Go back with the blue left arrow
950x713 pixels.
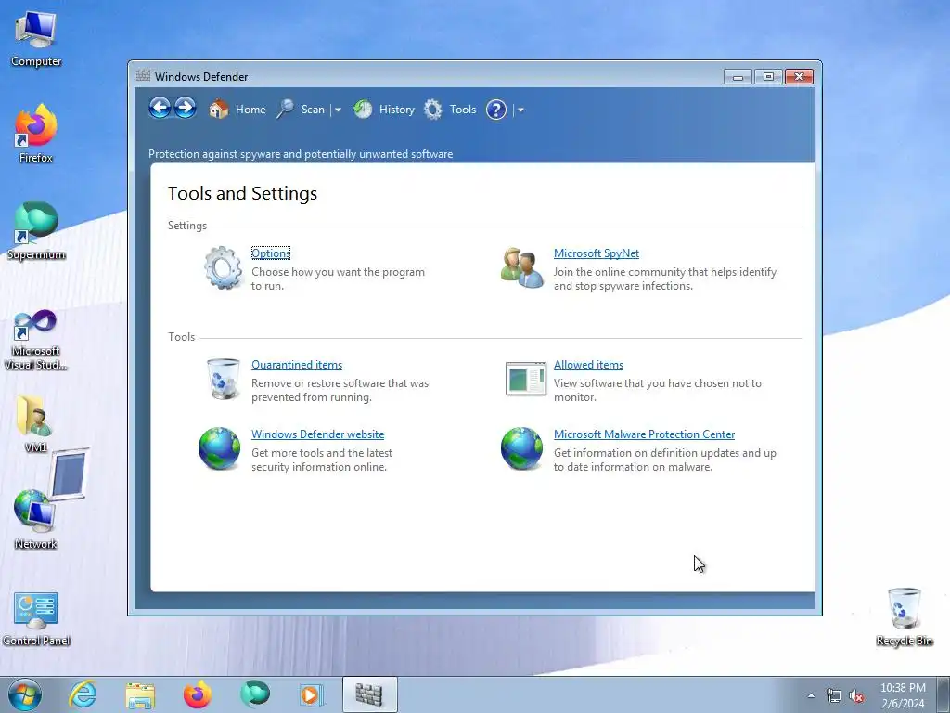click(x=160, y=109)
